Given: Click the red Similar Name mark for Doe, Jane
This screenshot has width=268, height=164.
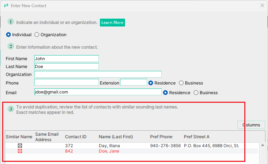Looking at the screenshot, I should (20, 151).
